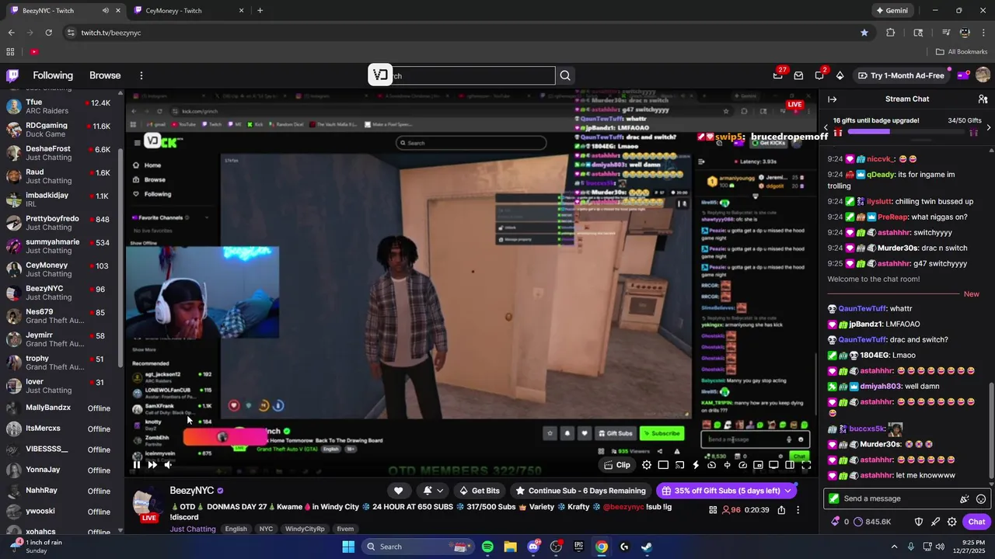Click the search magnifier button
The height and width of the screenshot is (559, 995).
pyautogui.click(x=565, y=75)
